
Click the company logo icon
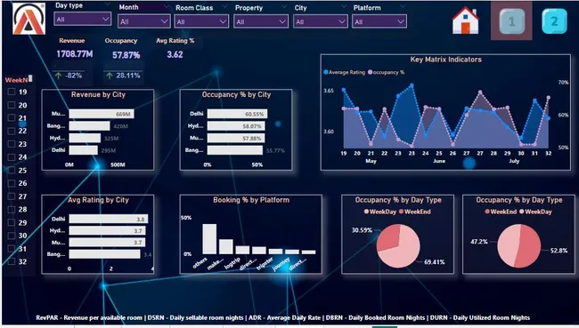[x=29, y=20]
